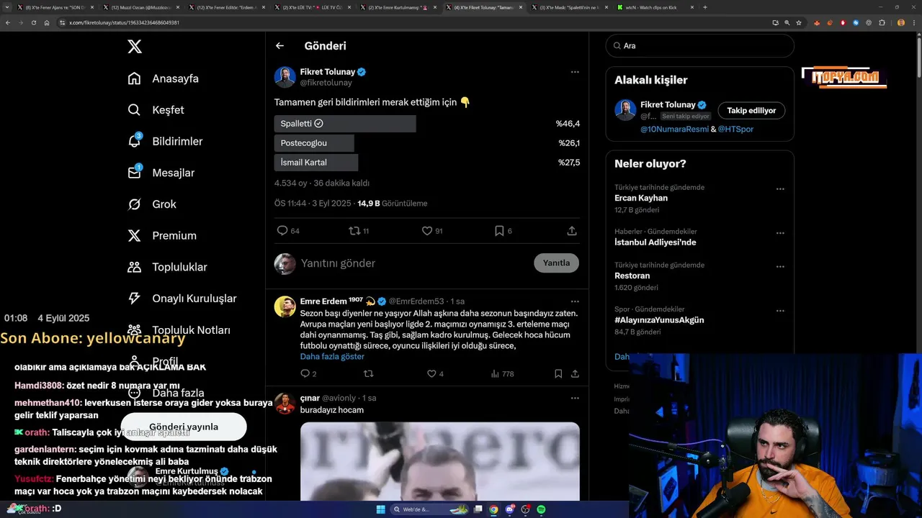Open Emre Erdem's profile avatar
Viewport: 922px width, 518px height.
285,306
